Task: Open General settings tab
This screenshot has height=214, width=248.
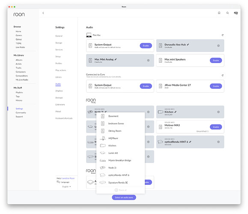Action: tap(59, 36)
